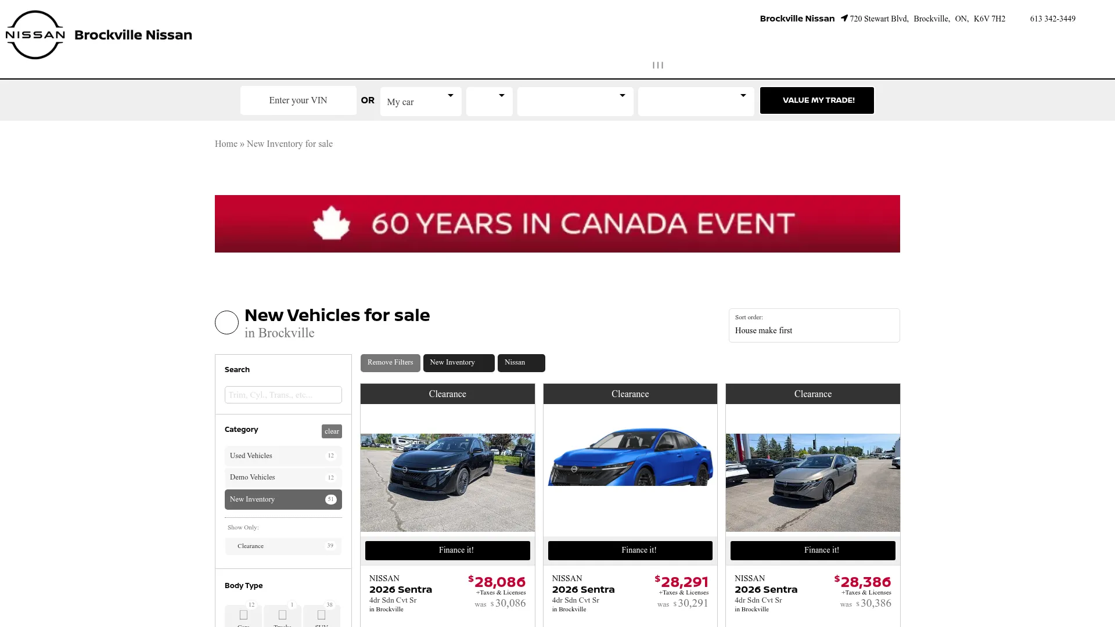Click the Nissan logo in the header

click(x=35, y=35)
